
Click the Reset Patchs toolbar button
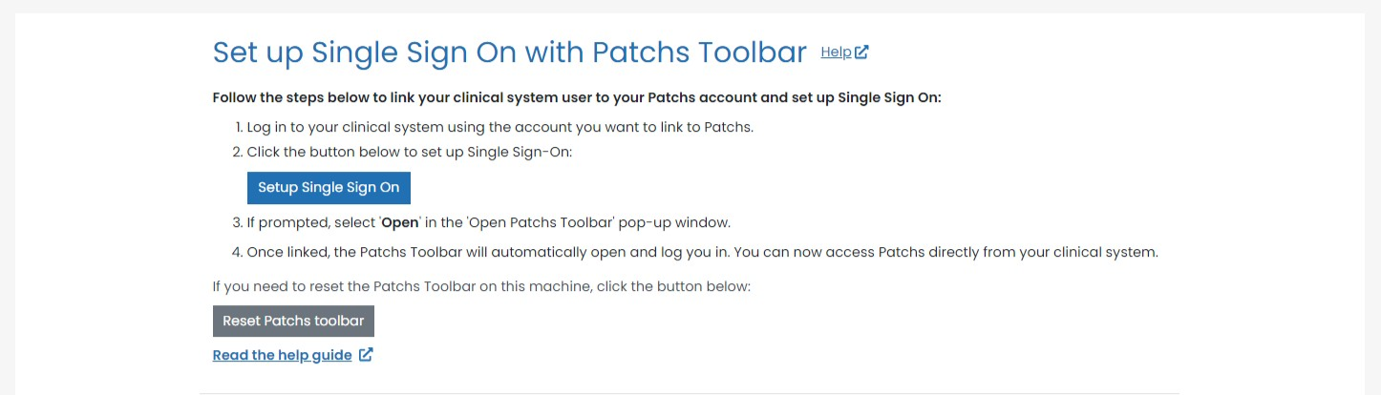293,322
